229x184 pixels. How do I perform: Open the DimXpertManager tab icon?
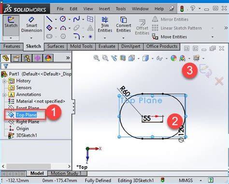pos(37,58)
